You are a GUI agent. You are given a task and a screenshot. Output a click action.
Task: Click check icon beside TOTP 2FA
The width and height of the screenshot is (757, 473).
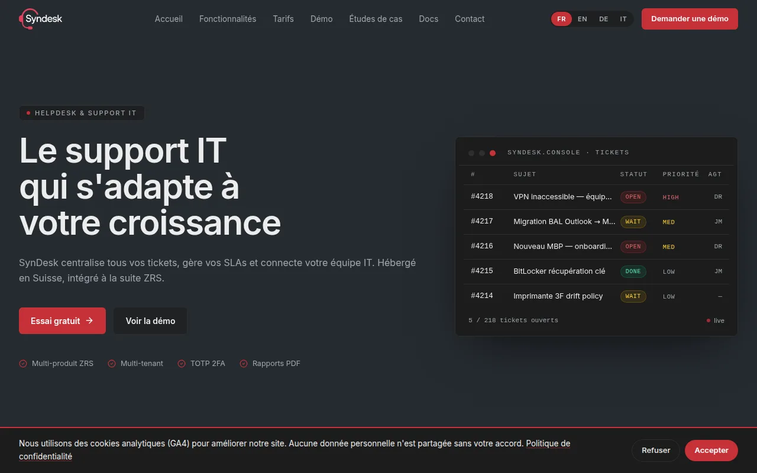coord(182,364)
